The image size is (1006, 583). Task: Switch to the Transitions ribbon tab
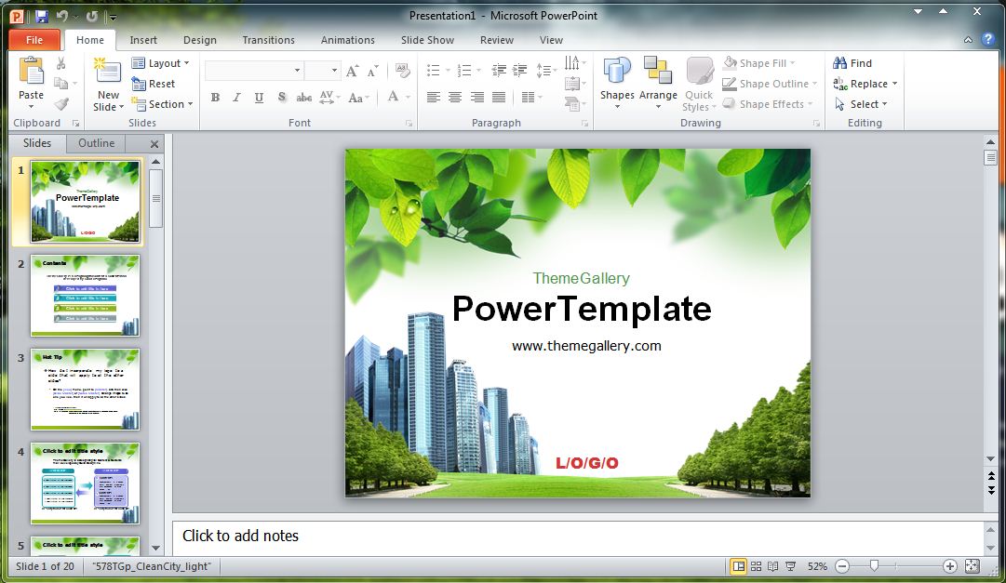[x=268, y=40]
